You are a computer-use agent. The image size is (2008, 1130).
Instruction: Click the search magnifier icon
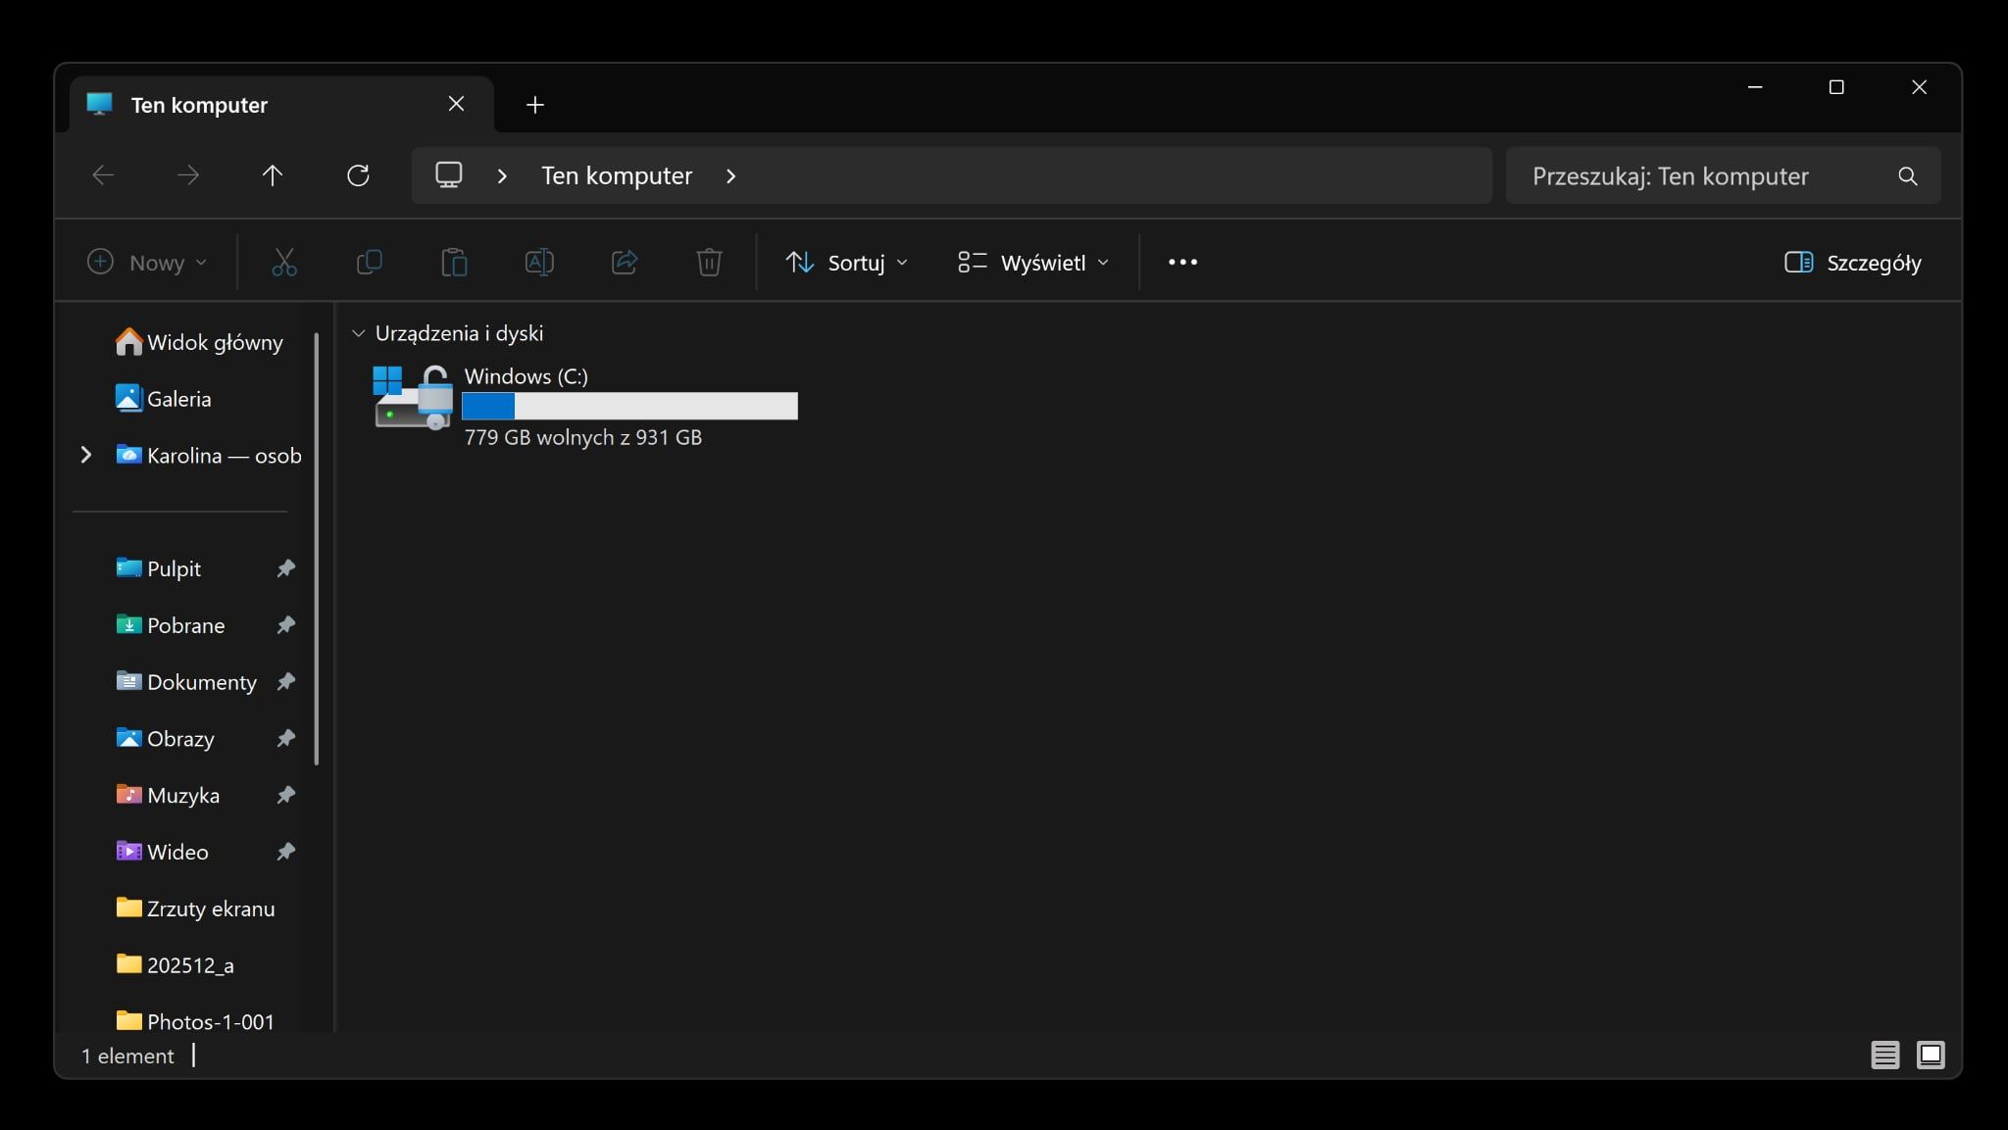[1907, 176]
